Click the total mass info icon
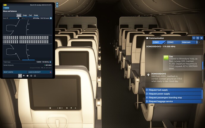 [51, 62]
